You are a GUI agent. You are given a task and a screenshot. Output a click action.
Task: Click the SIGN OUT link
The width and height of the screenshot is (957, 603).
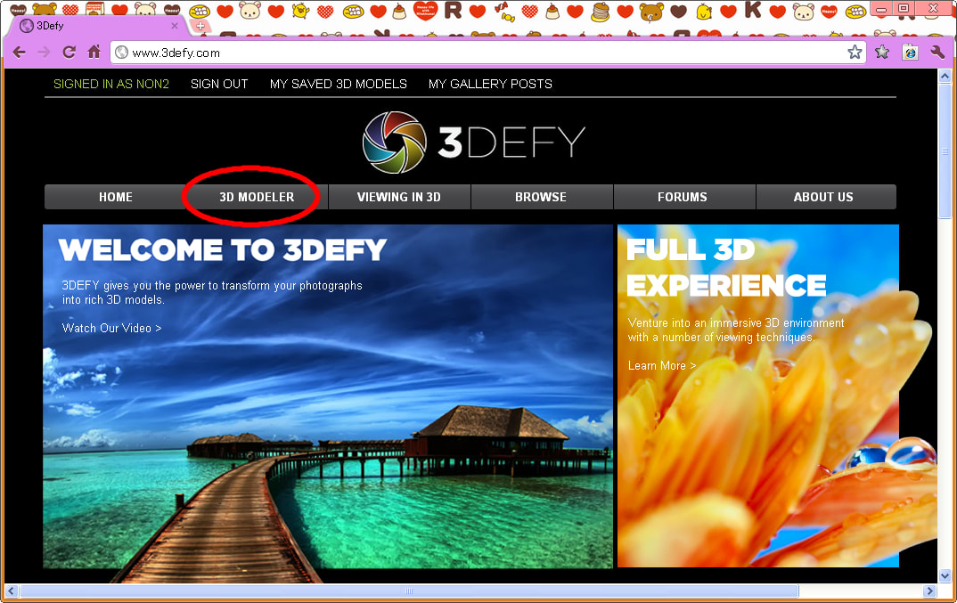[219, 84]
